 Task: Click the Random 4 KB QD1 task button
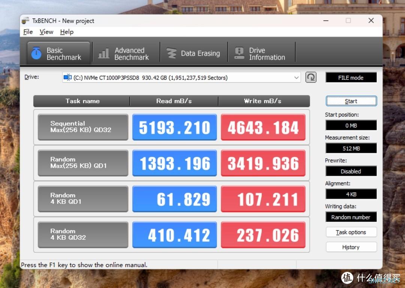(x=83, y=199)
